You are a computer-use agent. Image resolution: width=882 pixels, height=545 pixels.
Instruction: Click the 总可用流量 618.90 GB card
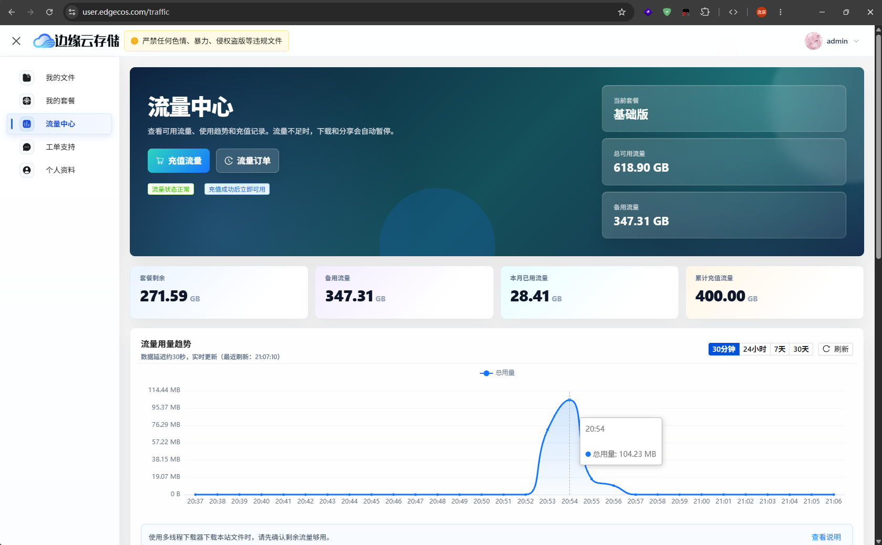click(x=724, y=162)
